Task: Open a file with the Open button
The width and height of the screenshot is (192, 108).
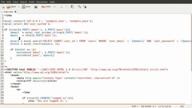Action: (11, 7)
